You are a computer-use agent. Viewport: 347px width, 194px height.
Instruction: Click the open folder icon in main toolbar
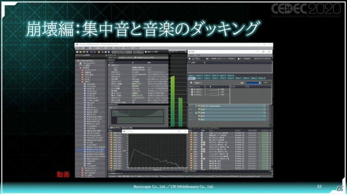click(x=80, y=52)
